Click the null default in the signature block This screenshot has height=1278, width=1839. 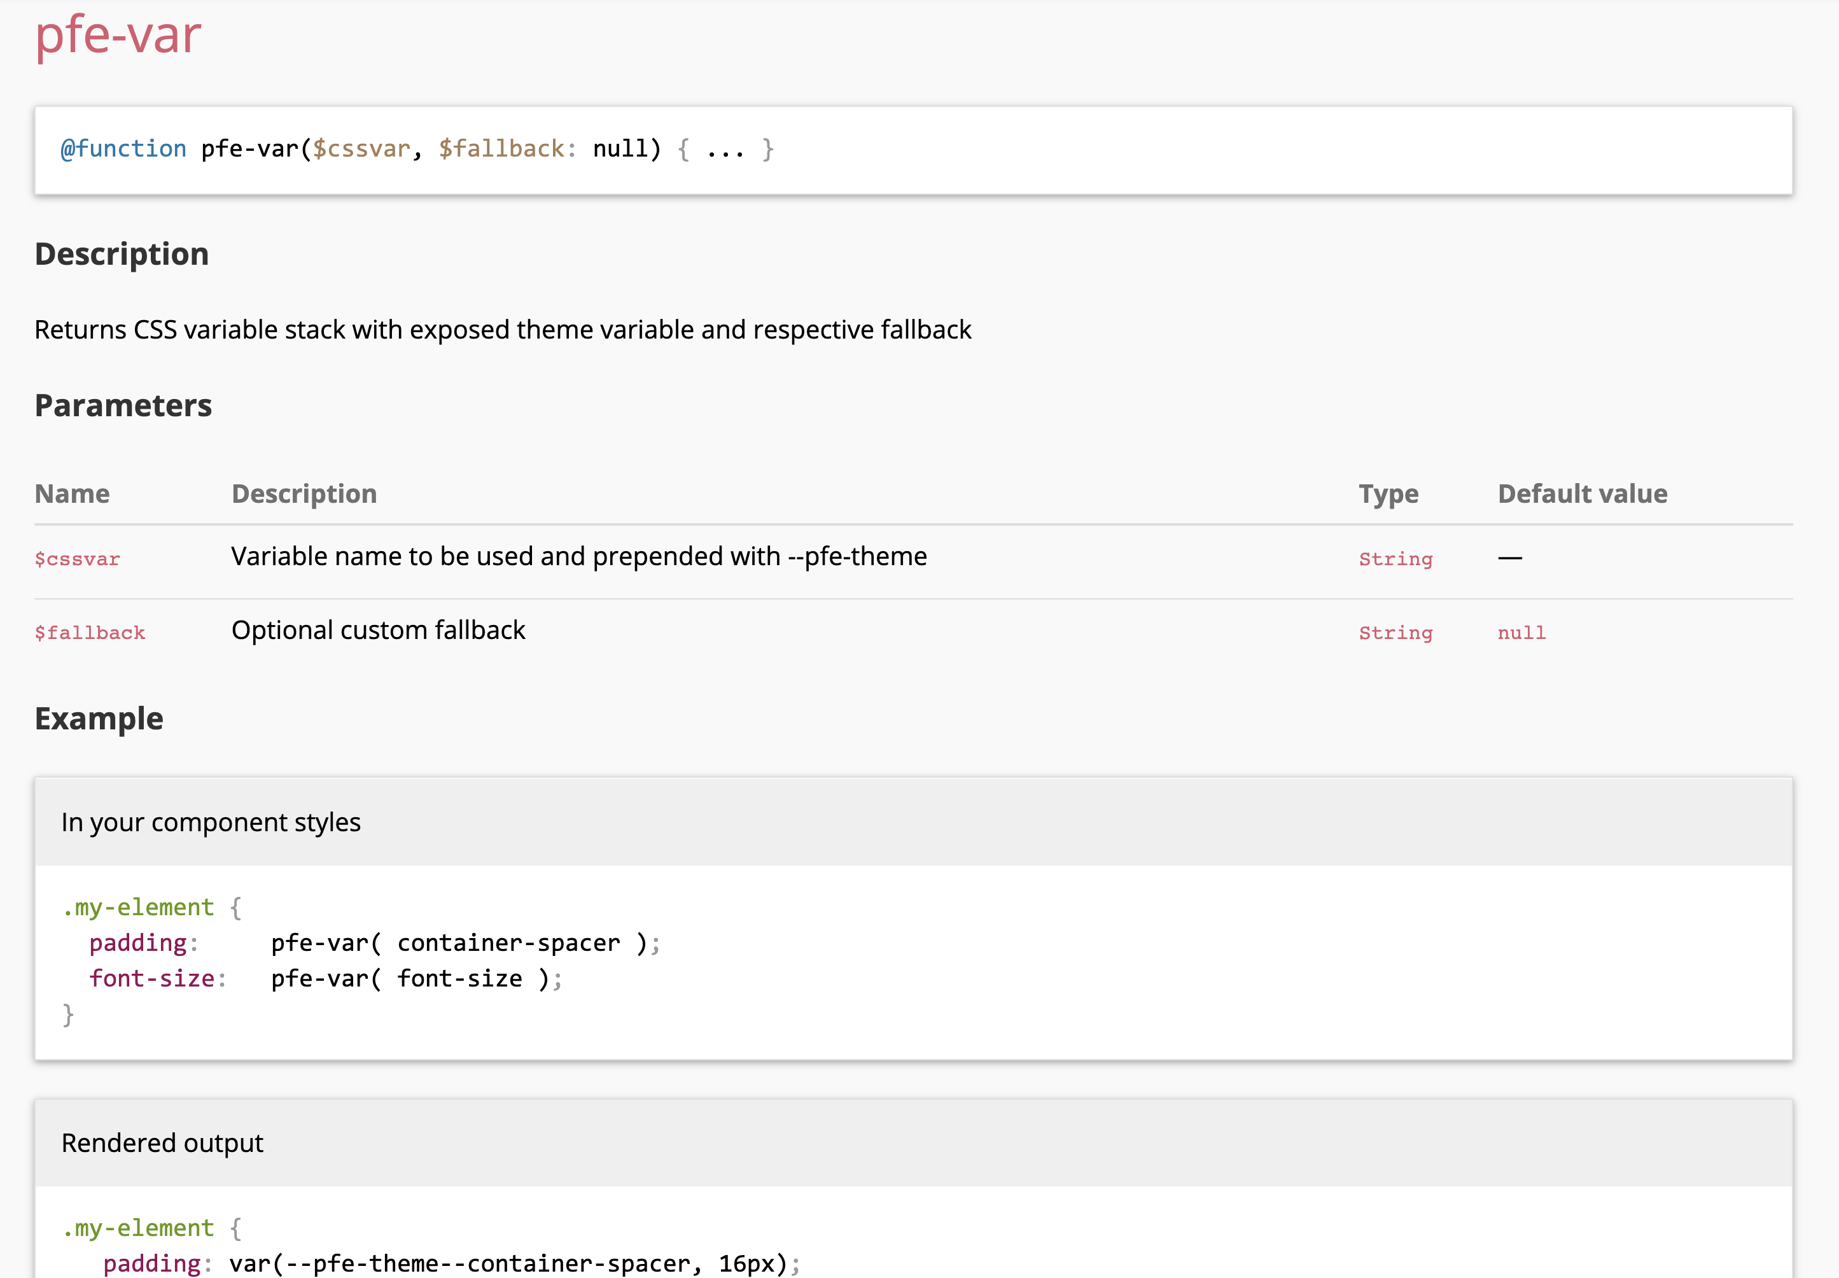pyautogui.click(x=620, y=148)
